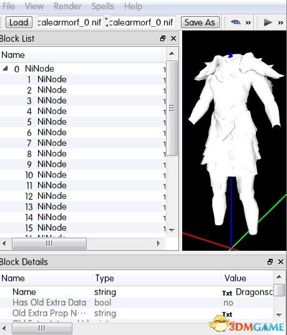Collapse the root 0 NiNode tree item

tap(5, 69)
